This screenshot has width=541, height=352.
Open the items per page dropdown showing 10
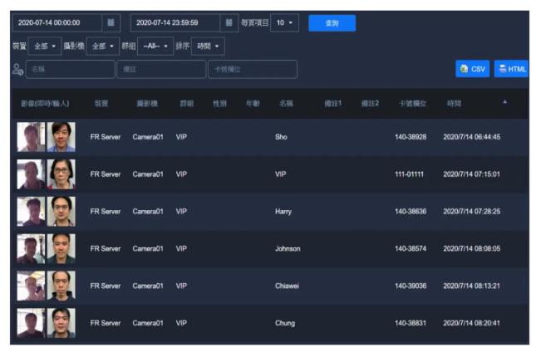pyautogui.click(x=284, y=22)
